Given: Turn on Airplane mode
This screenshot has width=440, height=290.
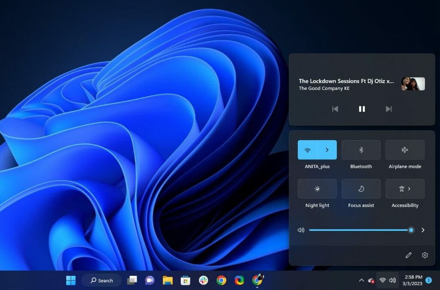Looking at the screenshot, I should point(405,149).
